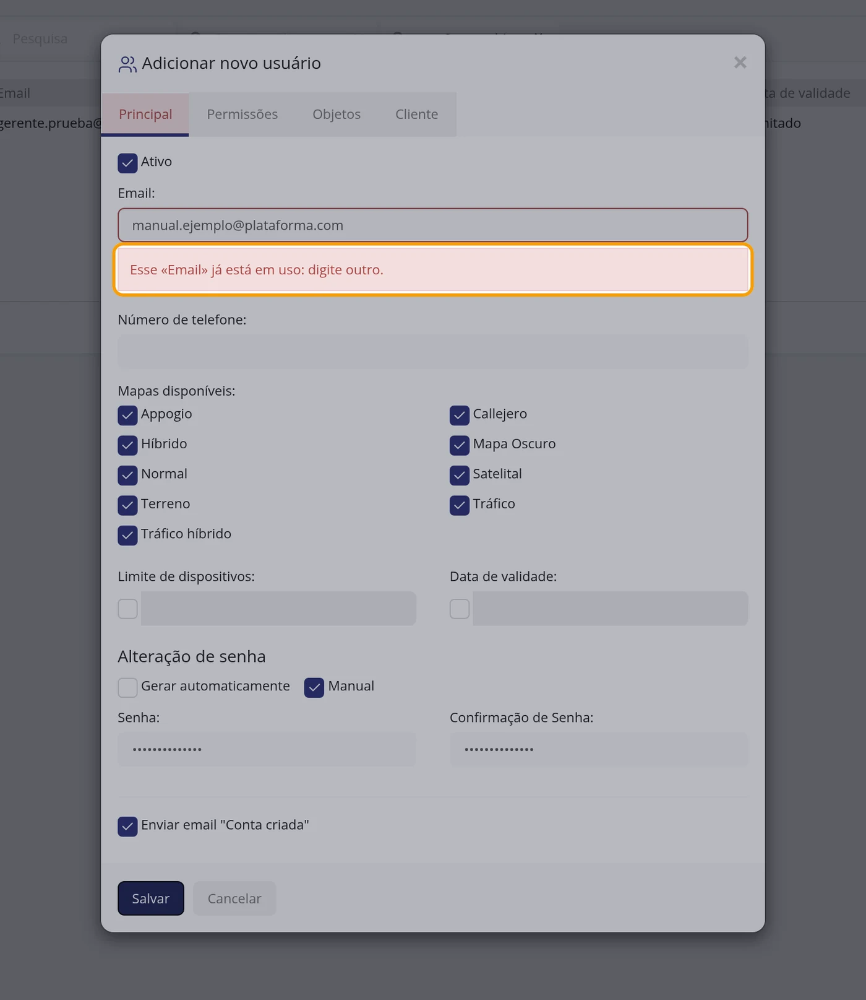
Task: Click the Confirmação de Senha field
Action: click(599, 749)
